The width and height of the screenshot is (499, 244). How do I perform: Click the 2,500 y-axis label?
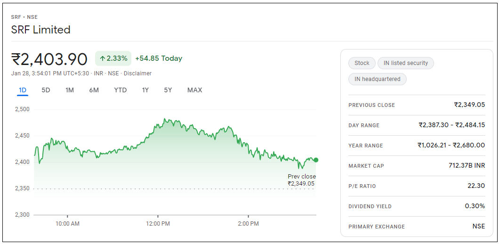pyautogui.click(x=22, y=109)
